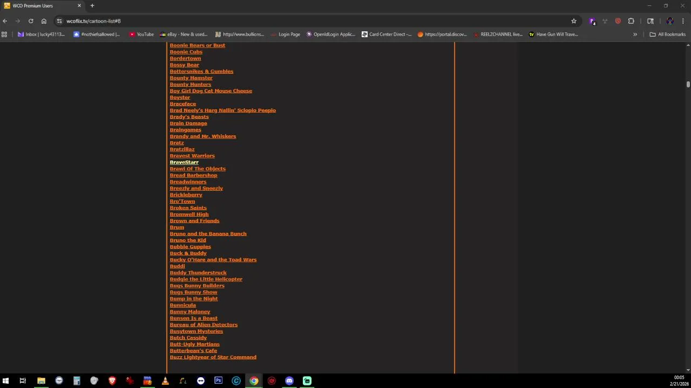The image size is (691, 388).
Task: Open the tab search side panel icon
Action: [651, 21]
